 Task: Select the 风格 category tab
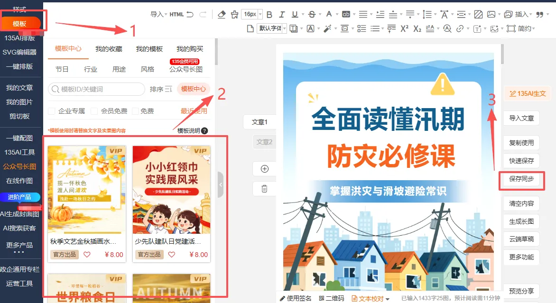click(x=148, y=69)
